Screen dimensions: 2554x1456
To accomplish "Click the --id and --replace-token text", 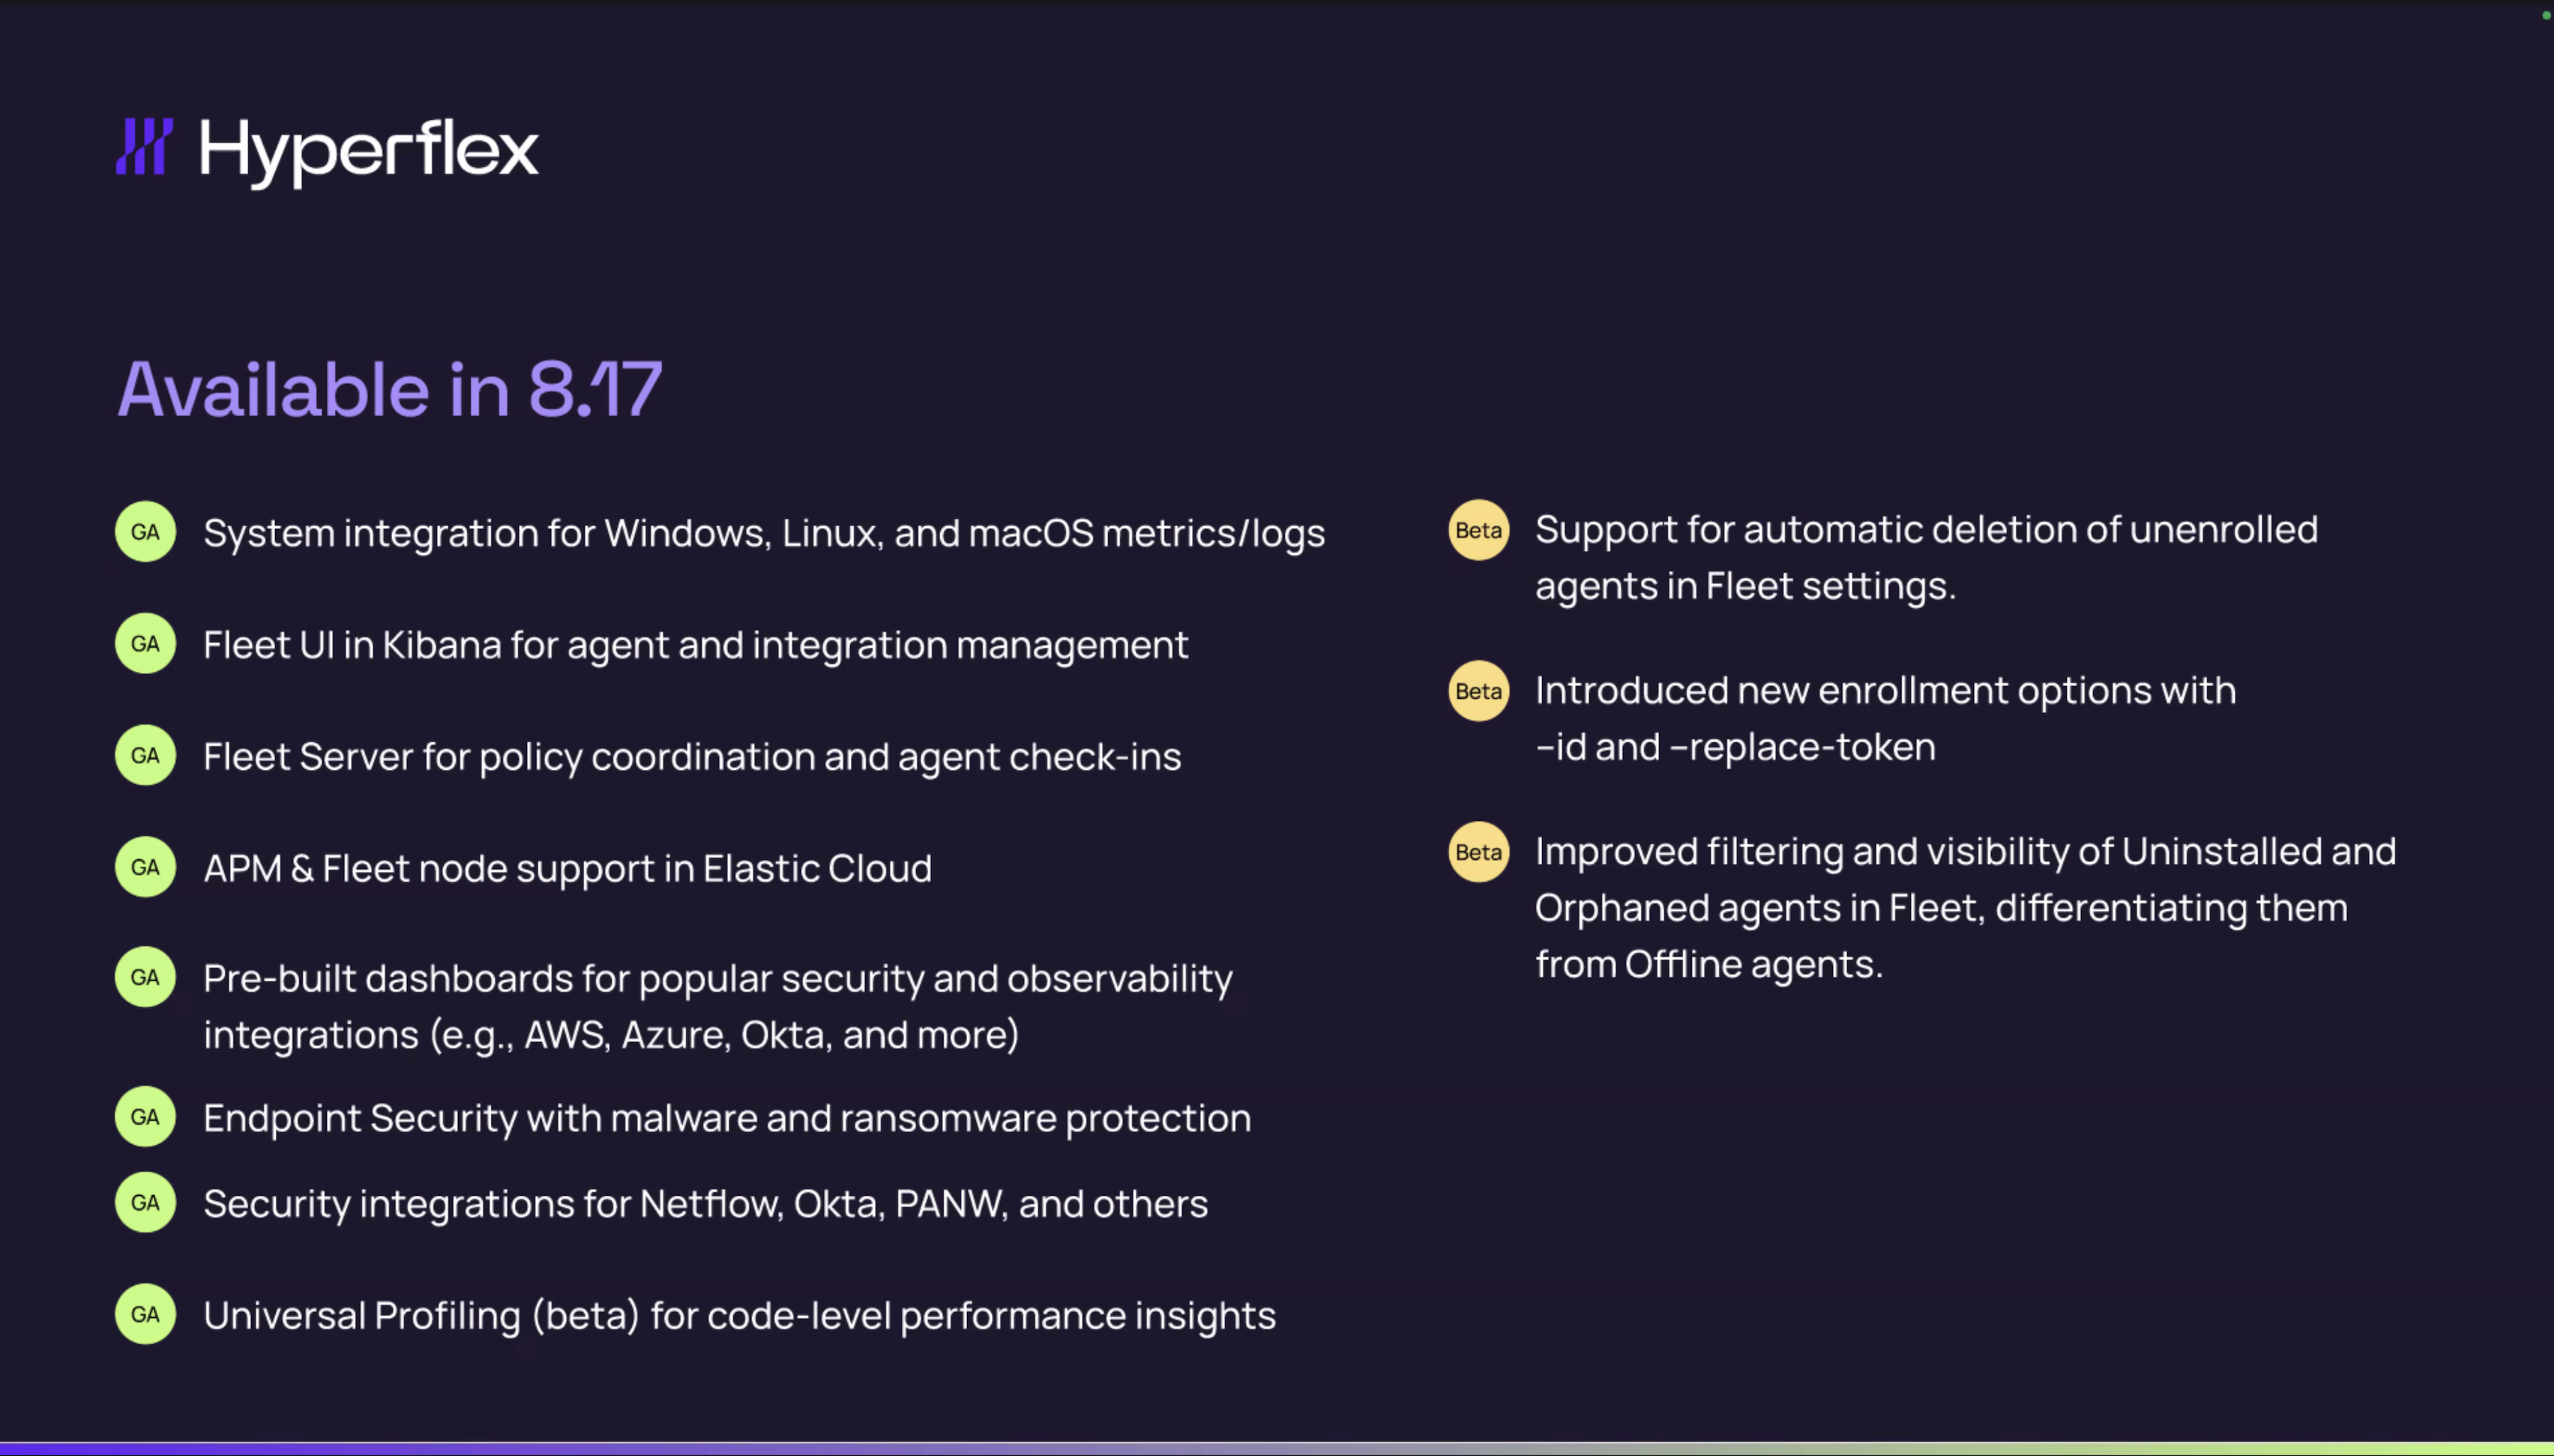I will point(1735,747).
